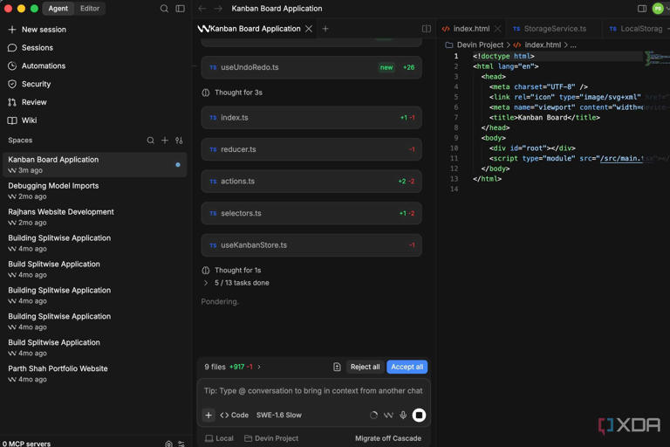Stop the agent with the stop button
The height and width of the screenshot is (447, 670).
[419, 415]
